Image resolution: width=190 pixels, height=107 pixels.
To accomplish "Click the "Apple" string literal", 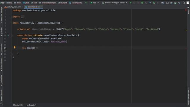I will click(68, 29).
